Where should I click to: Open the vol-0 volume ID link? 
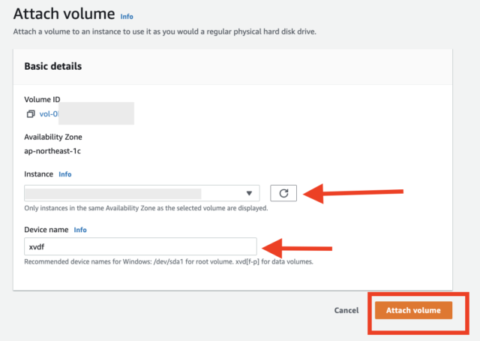tap(49, 114)
